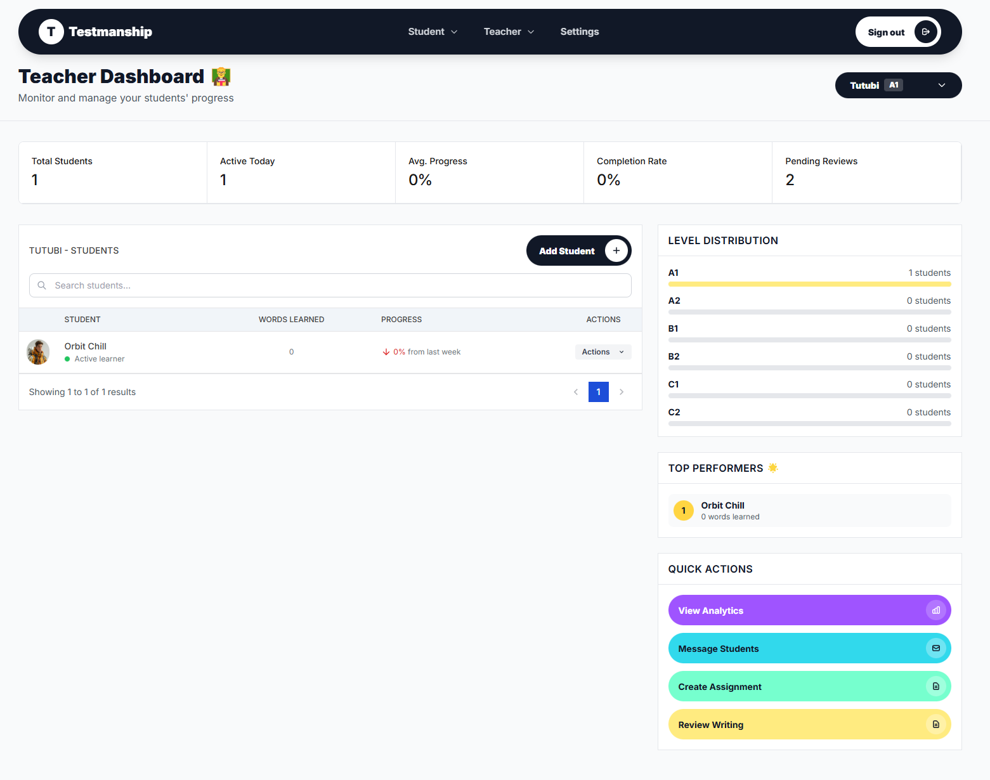Image resolution: width=990 pixels, height=780 pixels.
Task: Click the plus icon on Add Student
Action: tap(616, 250)
